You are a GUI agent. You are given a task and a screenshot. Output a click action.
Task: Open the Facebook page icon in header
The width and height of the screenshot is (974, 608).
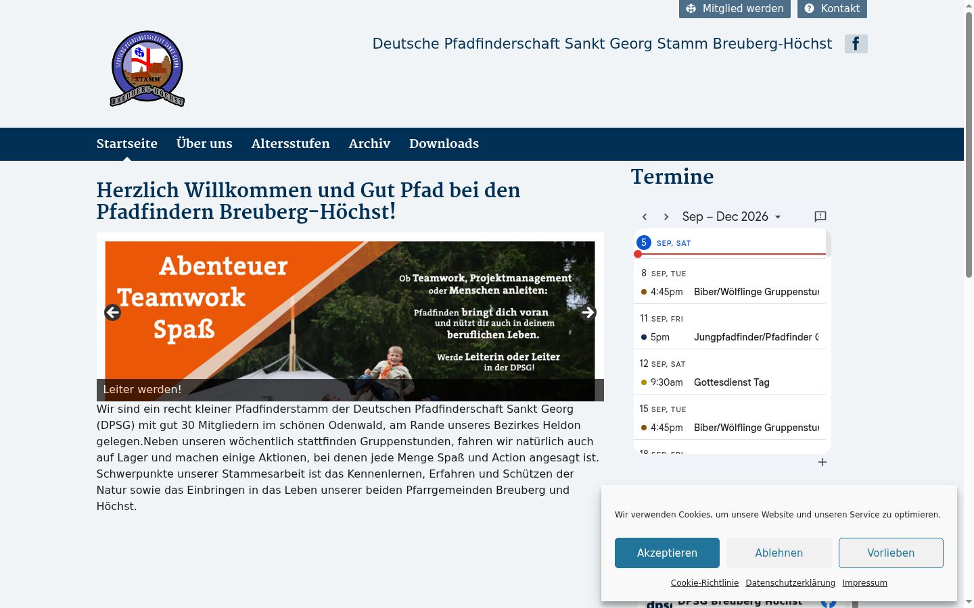[x=856, y=44]
